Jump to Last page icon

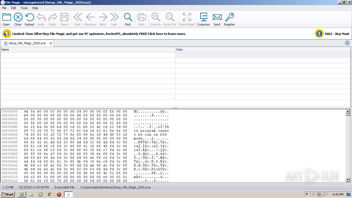pos(114,17)
